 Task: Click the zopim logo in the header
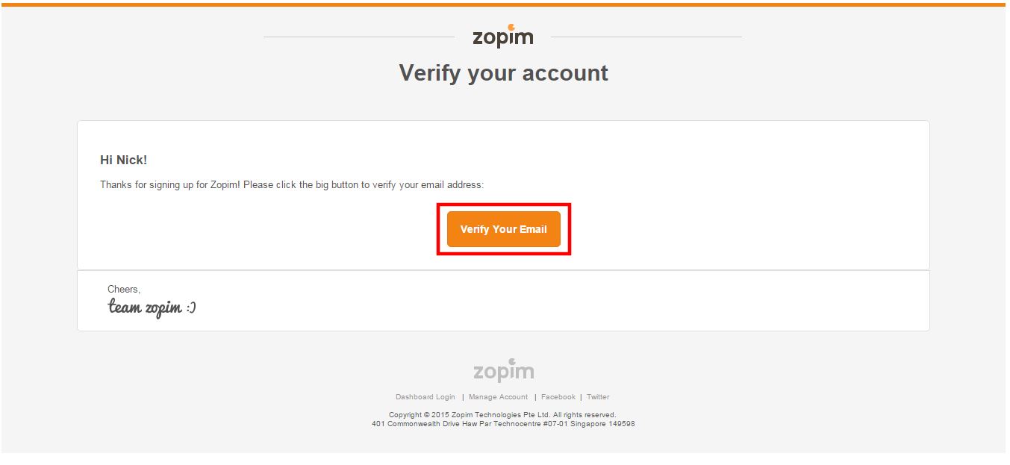503,37
